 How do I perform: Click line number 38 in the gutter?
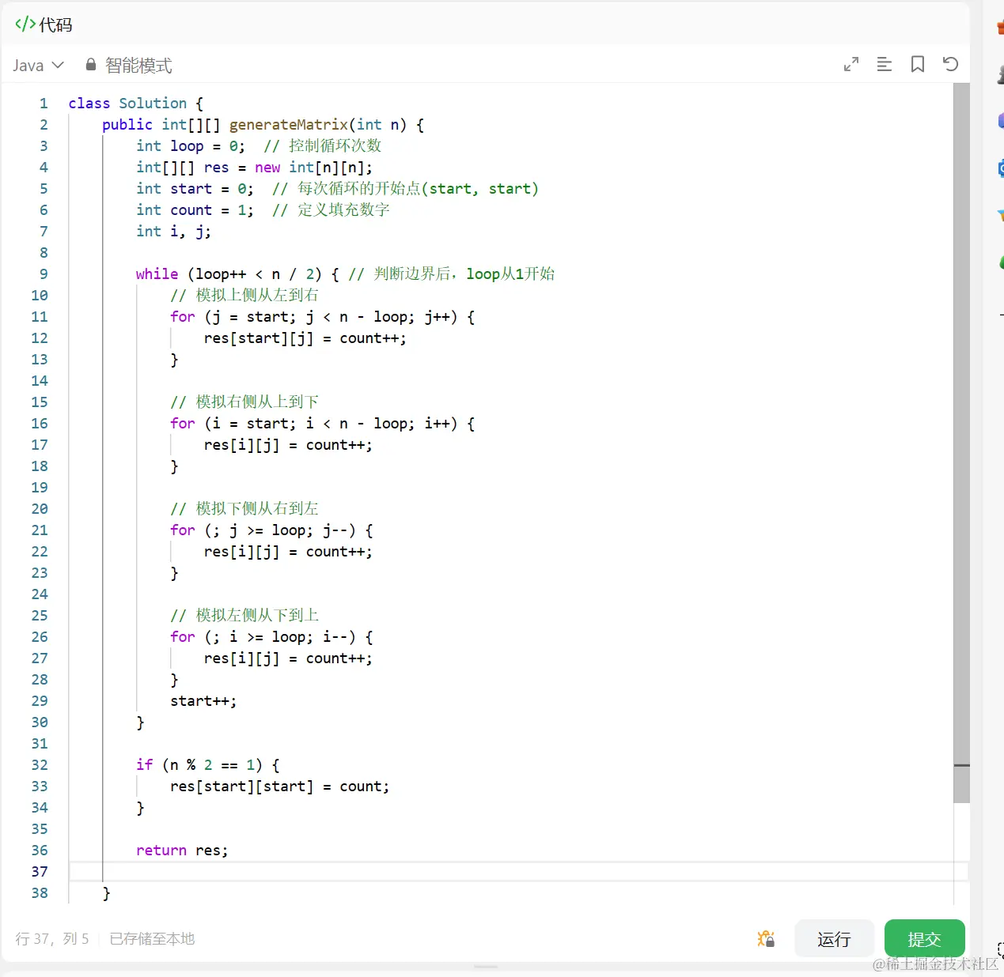pos(40,892)
